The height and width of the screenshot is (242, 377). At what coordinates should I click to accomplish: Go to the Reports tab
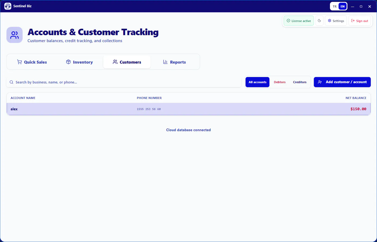(x=175, y=62)
